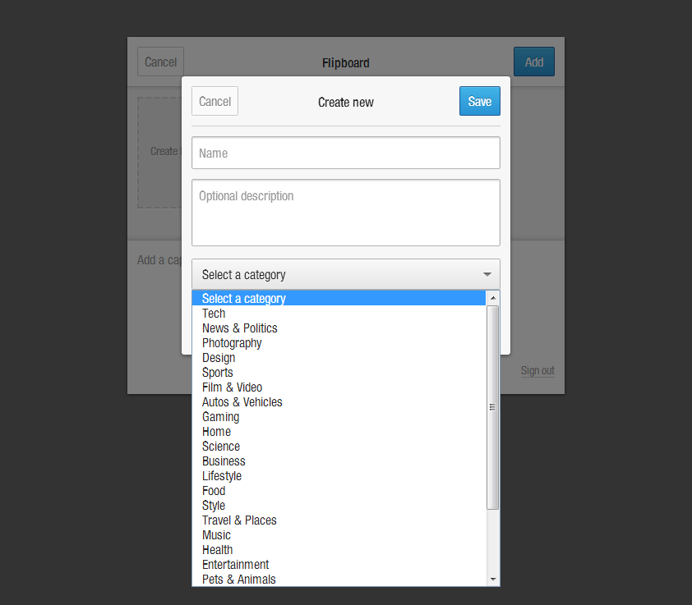This screenshot has height=605, width=692.
Task: Select Science category
Action: pos(339,447)
